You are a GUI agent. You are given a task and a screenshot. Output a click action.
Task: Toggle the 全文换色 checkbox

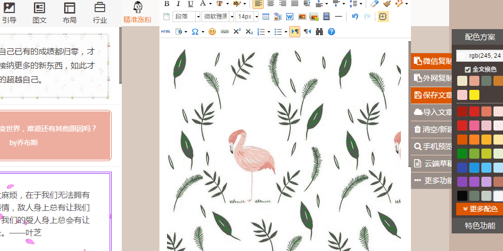(x=468, y=69)
